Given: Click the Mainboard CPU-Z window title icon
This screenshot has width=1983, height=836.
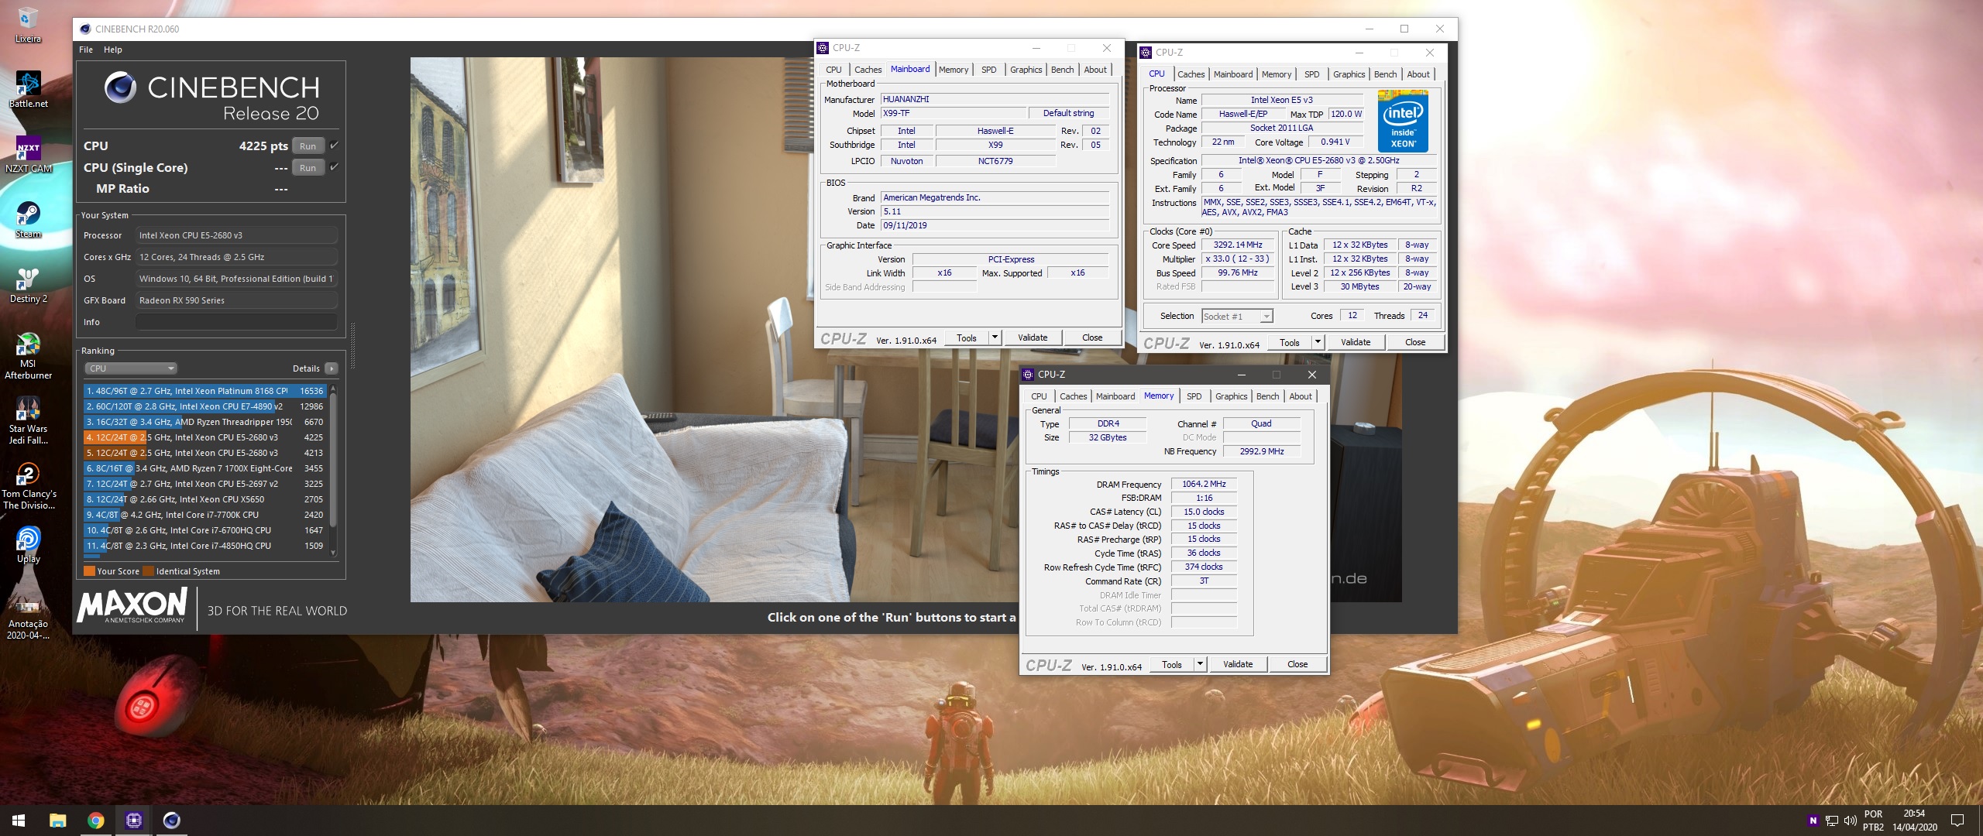Looking at the screenshot, I should 823,48.
